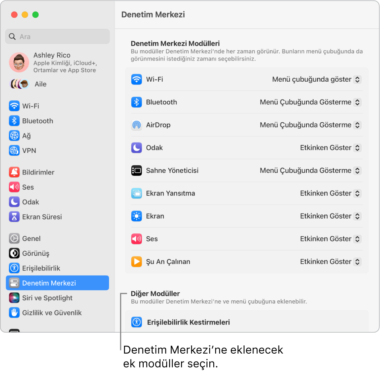Switch to Görünüş settings pane
This screenshot has height=372, width=380.
click(x=35, y=253)
